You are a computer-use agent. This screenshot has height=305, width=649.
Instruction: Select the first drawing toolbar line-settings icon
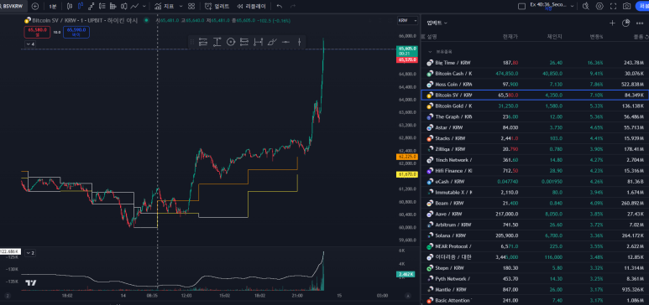[x=203, y=41]
